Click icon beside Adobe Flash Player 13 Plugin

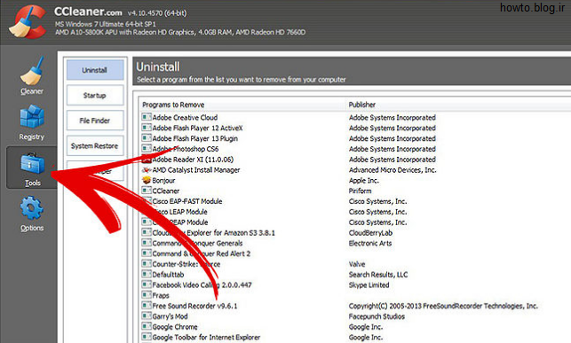tap(147, 138)
